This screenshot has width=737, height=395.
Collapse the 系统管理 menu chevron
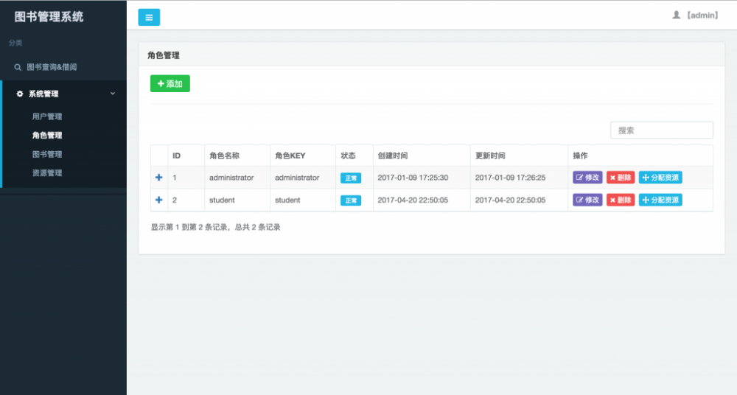[113, 94]
